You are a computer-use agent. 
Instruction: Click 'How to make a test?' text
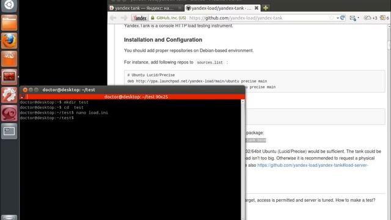[x=356, y=200]
